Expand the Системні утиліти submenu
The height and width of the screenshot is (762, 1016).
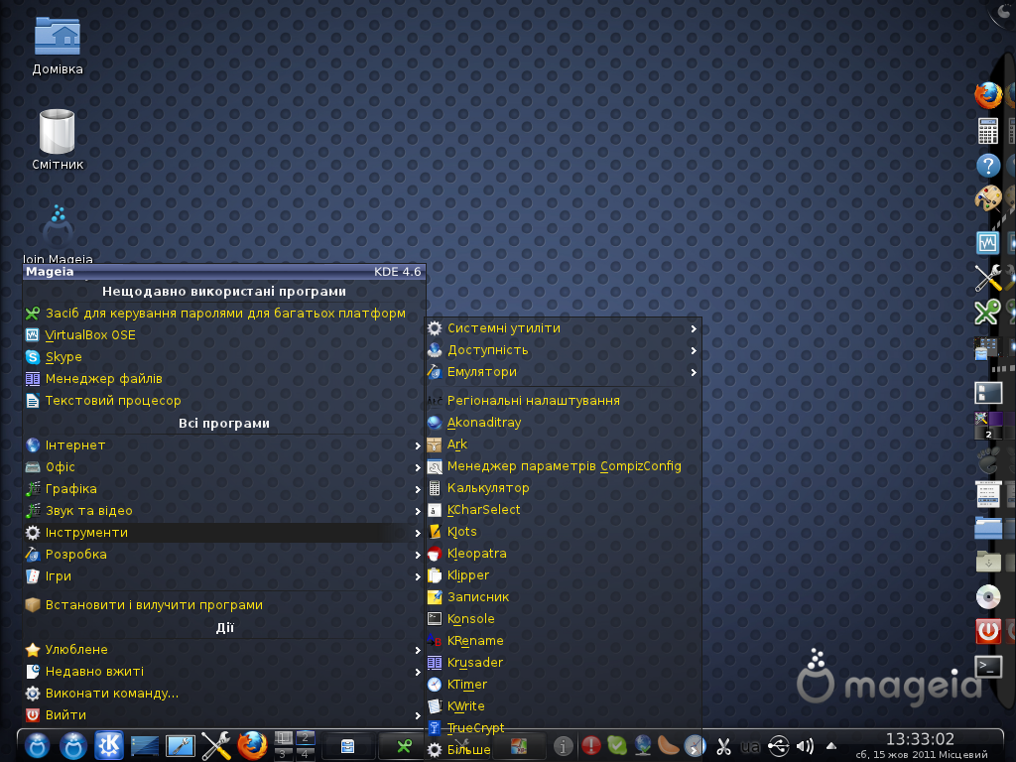[x=564, y=328]
